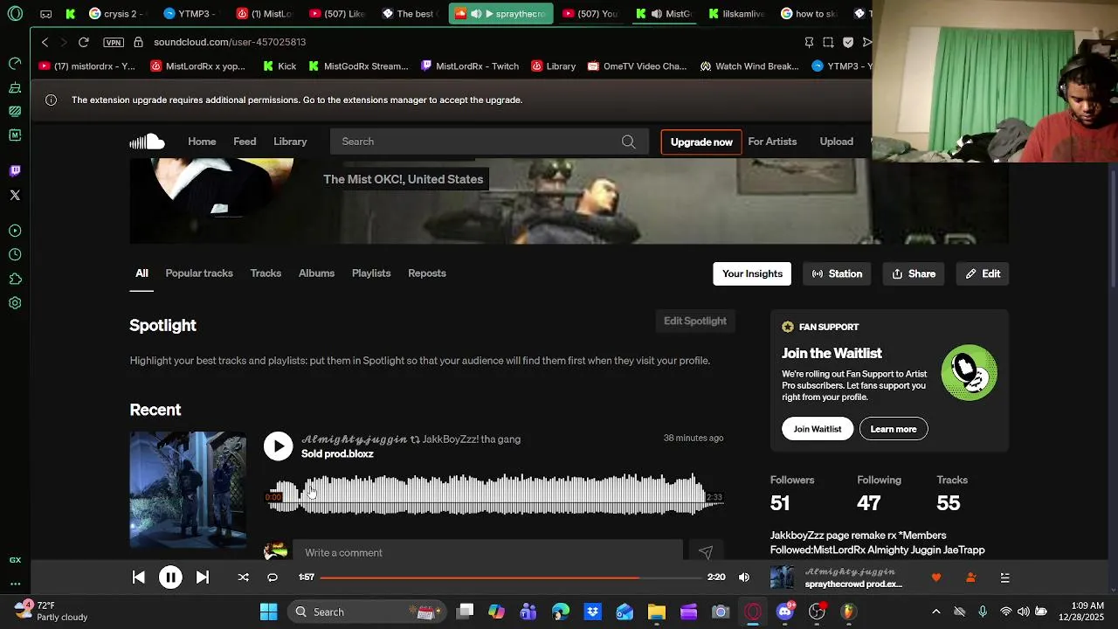Image resolution: width=1118 pixels, height=629 pixels.
Task: Mute the player volume
Action: [x=744, y=577]
